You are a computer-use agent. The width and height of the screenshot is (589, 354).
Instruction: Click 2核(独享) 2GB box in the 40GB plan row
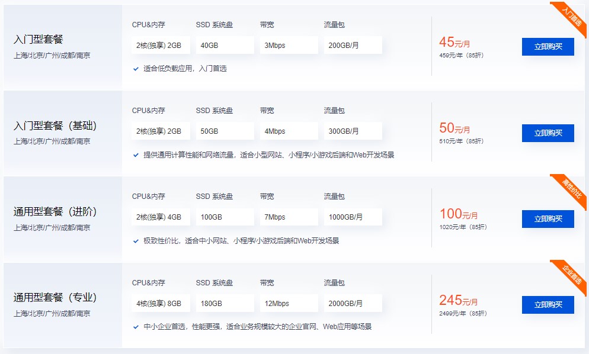(x=161, y=45)
